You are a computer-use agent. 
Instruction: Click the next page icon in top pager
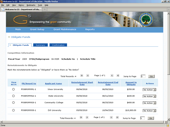tap(112, 75)
